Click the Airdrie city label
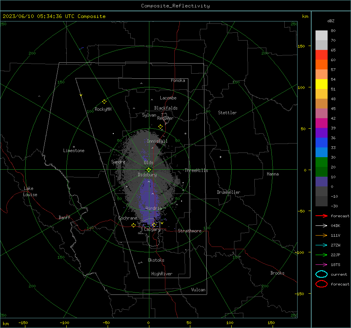This screenshot has height=328, width=351. pos(154,208)
